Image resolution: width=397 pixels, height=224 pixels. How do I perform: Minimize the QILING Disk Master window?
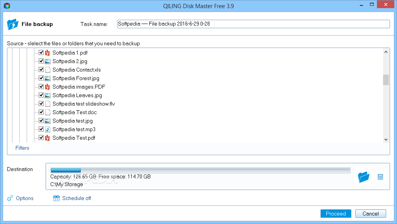(x=361, y=5)
